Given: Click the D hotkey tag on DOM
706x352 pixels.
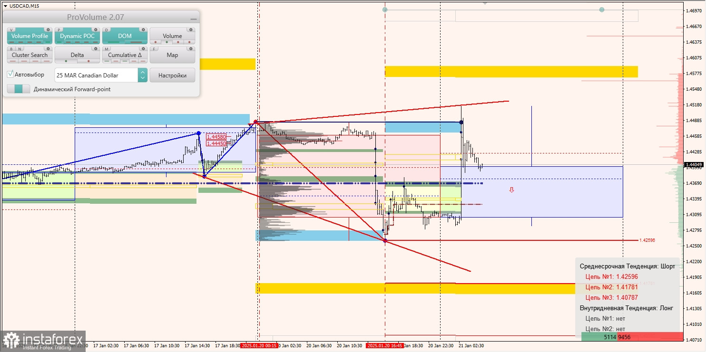Looking at the screenshot, I should click(107, 30).
